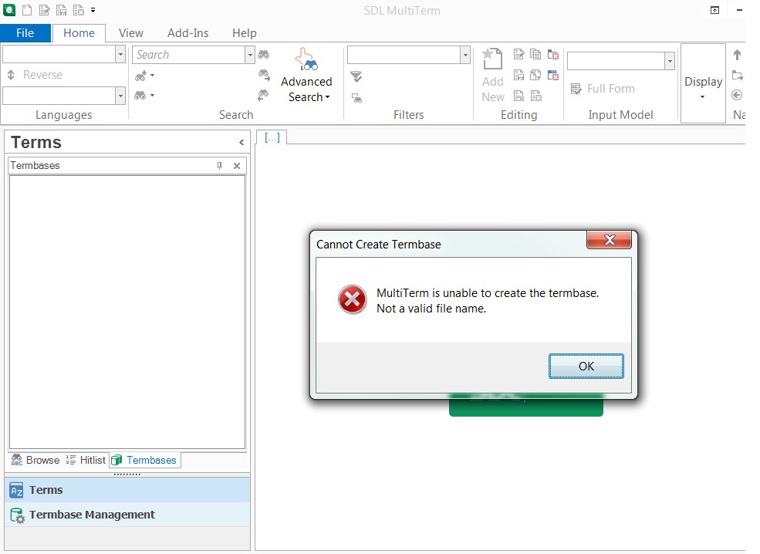Switch to the Browse tab
Image resolution: width=760 pixels, height=554 pixels.
[35, 460]
